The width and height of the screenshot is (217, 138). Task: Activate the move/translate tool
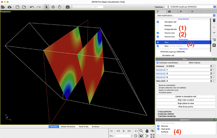coord(53,7)
